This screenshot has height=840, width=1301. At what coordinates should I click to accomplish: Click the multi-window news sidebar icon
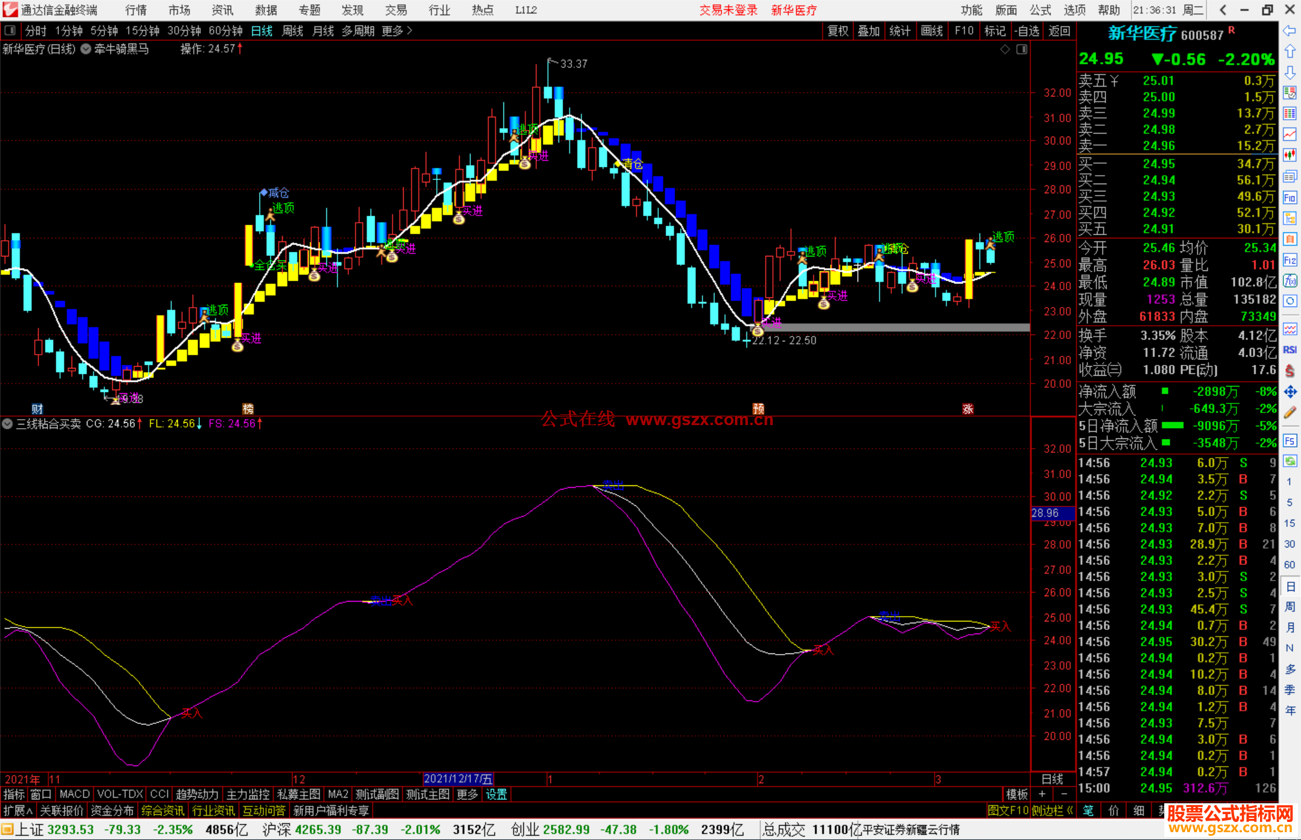(1290, 176)
